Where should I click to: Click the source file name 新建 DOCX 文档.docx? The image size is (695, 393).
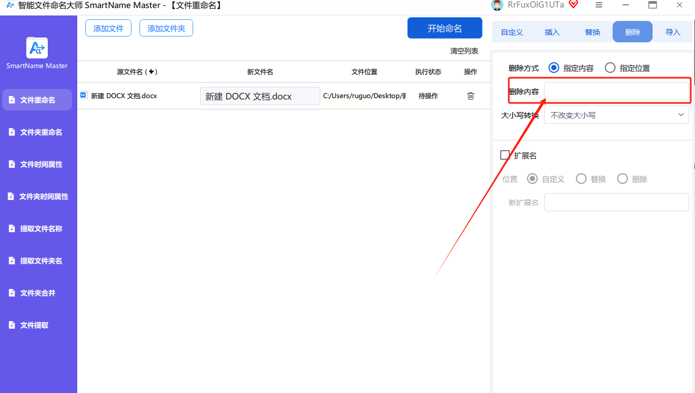(x=124, y=96)
